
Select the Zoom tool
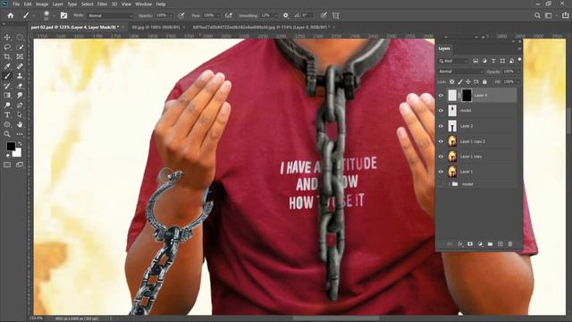[7, 134]
